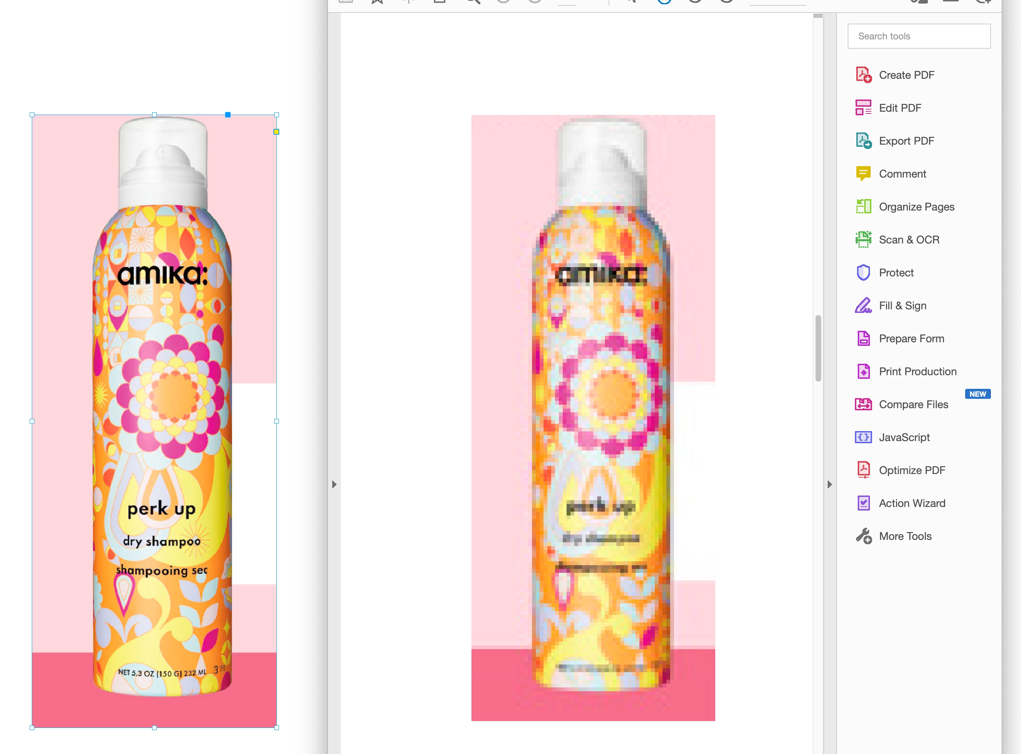Click the Organize Pages icon

[x=863, y=207]
